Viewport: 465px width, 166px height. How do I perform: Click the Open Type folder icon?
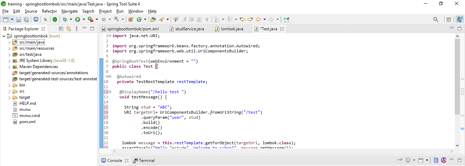pyautogui.click(x=153, y=20)
